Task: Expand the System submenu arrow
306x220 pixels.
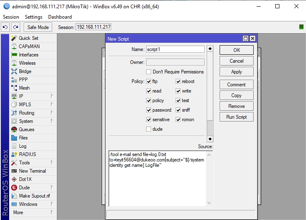Action: click(x=52, y=121)
